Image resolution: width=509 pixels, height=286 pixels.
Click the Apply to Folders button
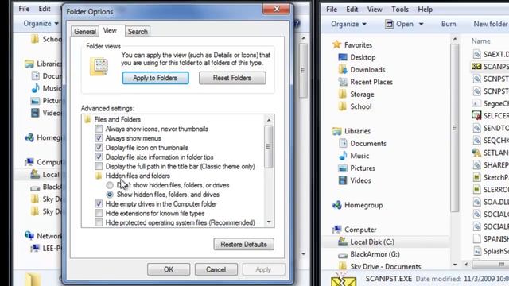point(155,78)
